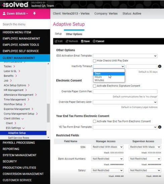Collapse the Client Utilities section
164x184 pixels.
(x=23, y=119)
